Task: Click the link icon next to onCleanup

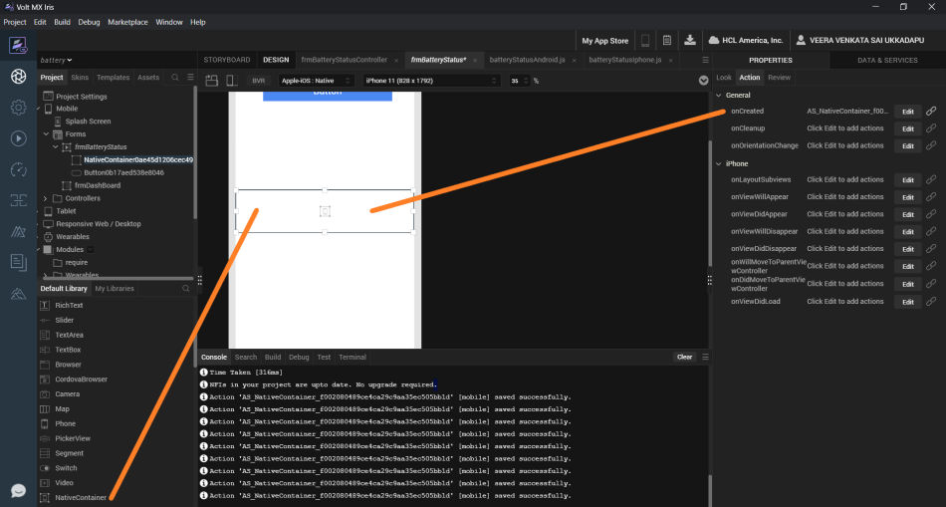Action: click(x=931, y=128)
